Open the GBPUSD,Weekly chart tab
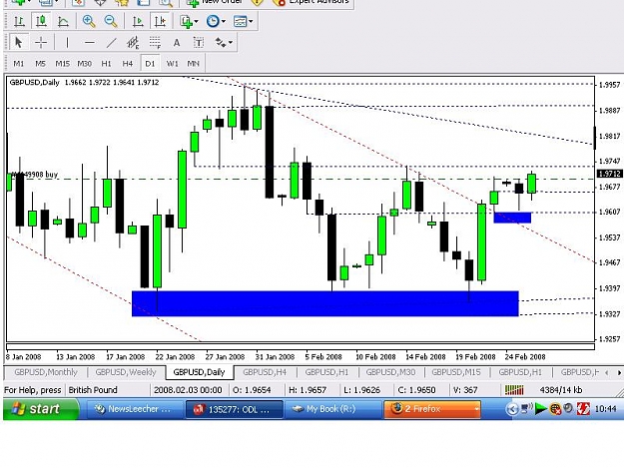 [x=126, y=372]
